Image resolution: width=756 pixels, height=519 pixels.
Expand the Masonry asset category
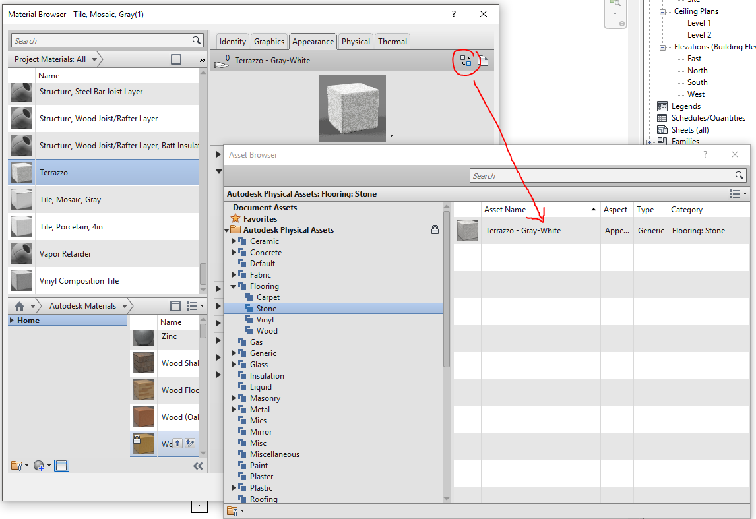click(234, 398)
